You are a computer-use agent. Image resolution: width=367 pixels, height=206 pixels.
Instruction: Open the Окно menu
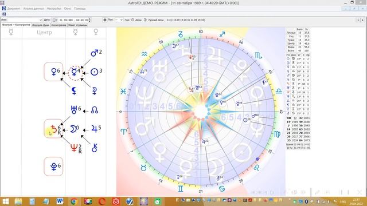[x=68, y=9]
